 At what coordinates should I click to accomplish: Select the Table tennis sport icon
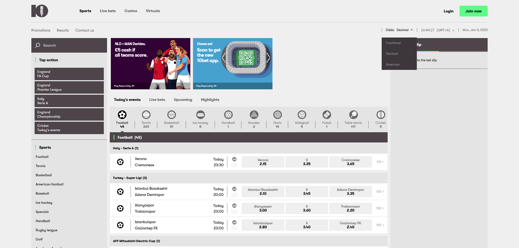(354, 115)
